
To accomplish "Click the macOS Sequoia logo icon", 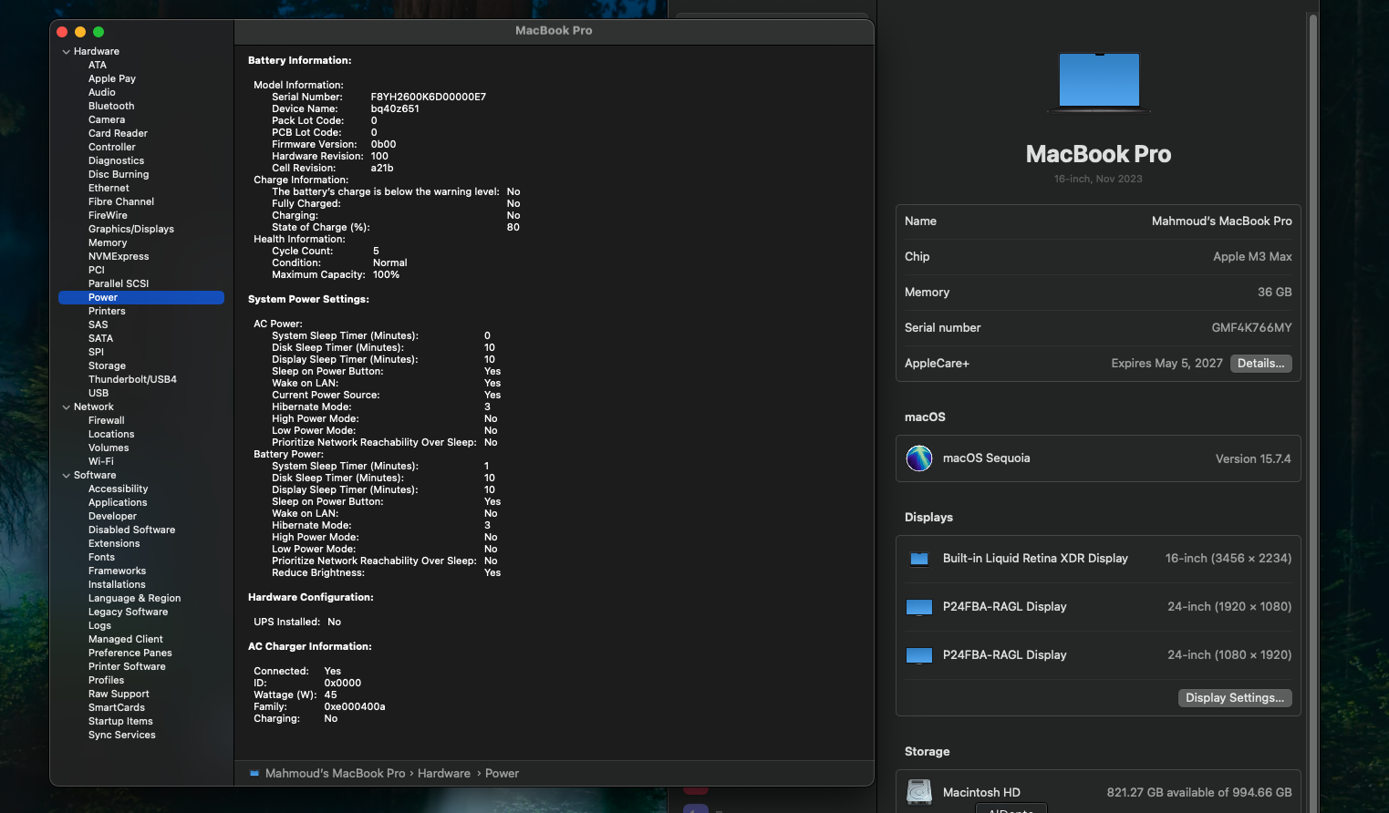I will (918, 458).
